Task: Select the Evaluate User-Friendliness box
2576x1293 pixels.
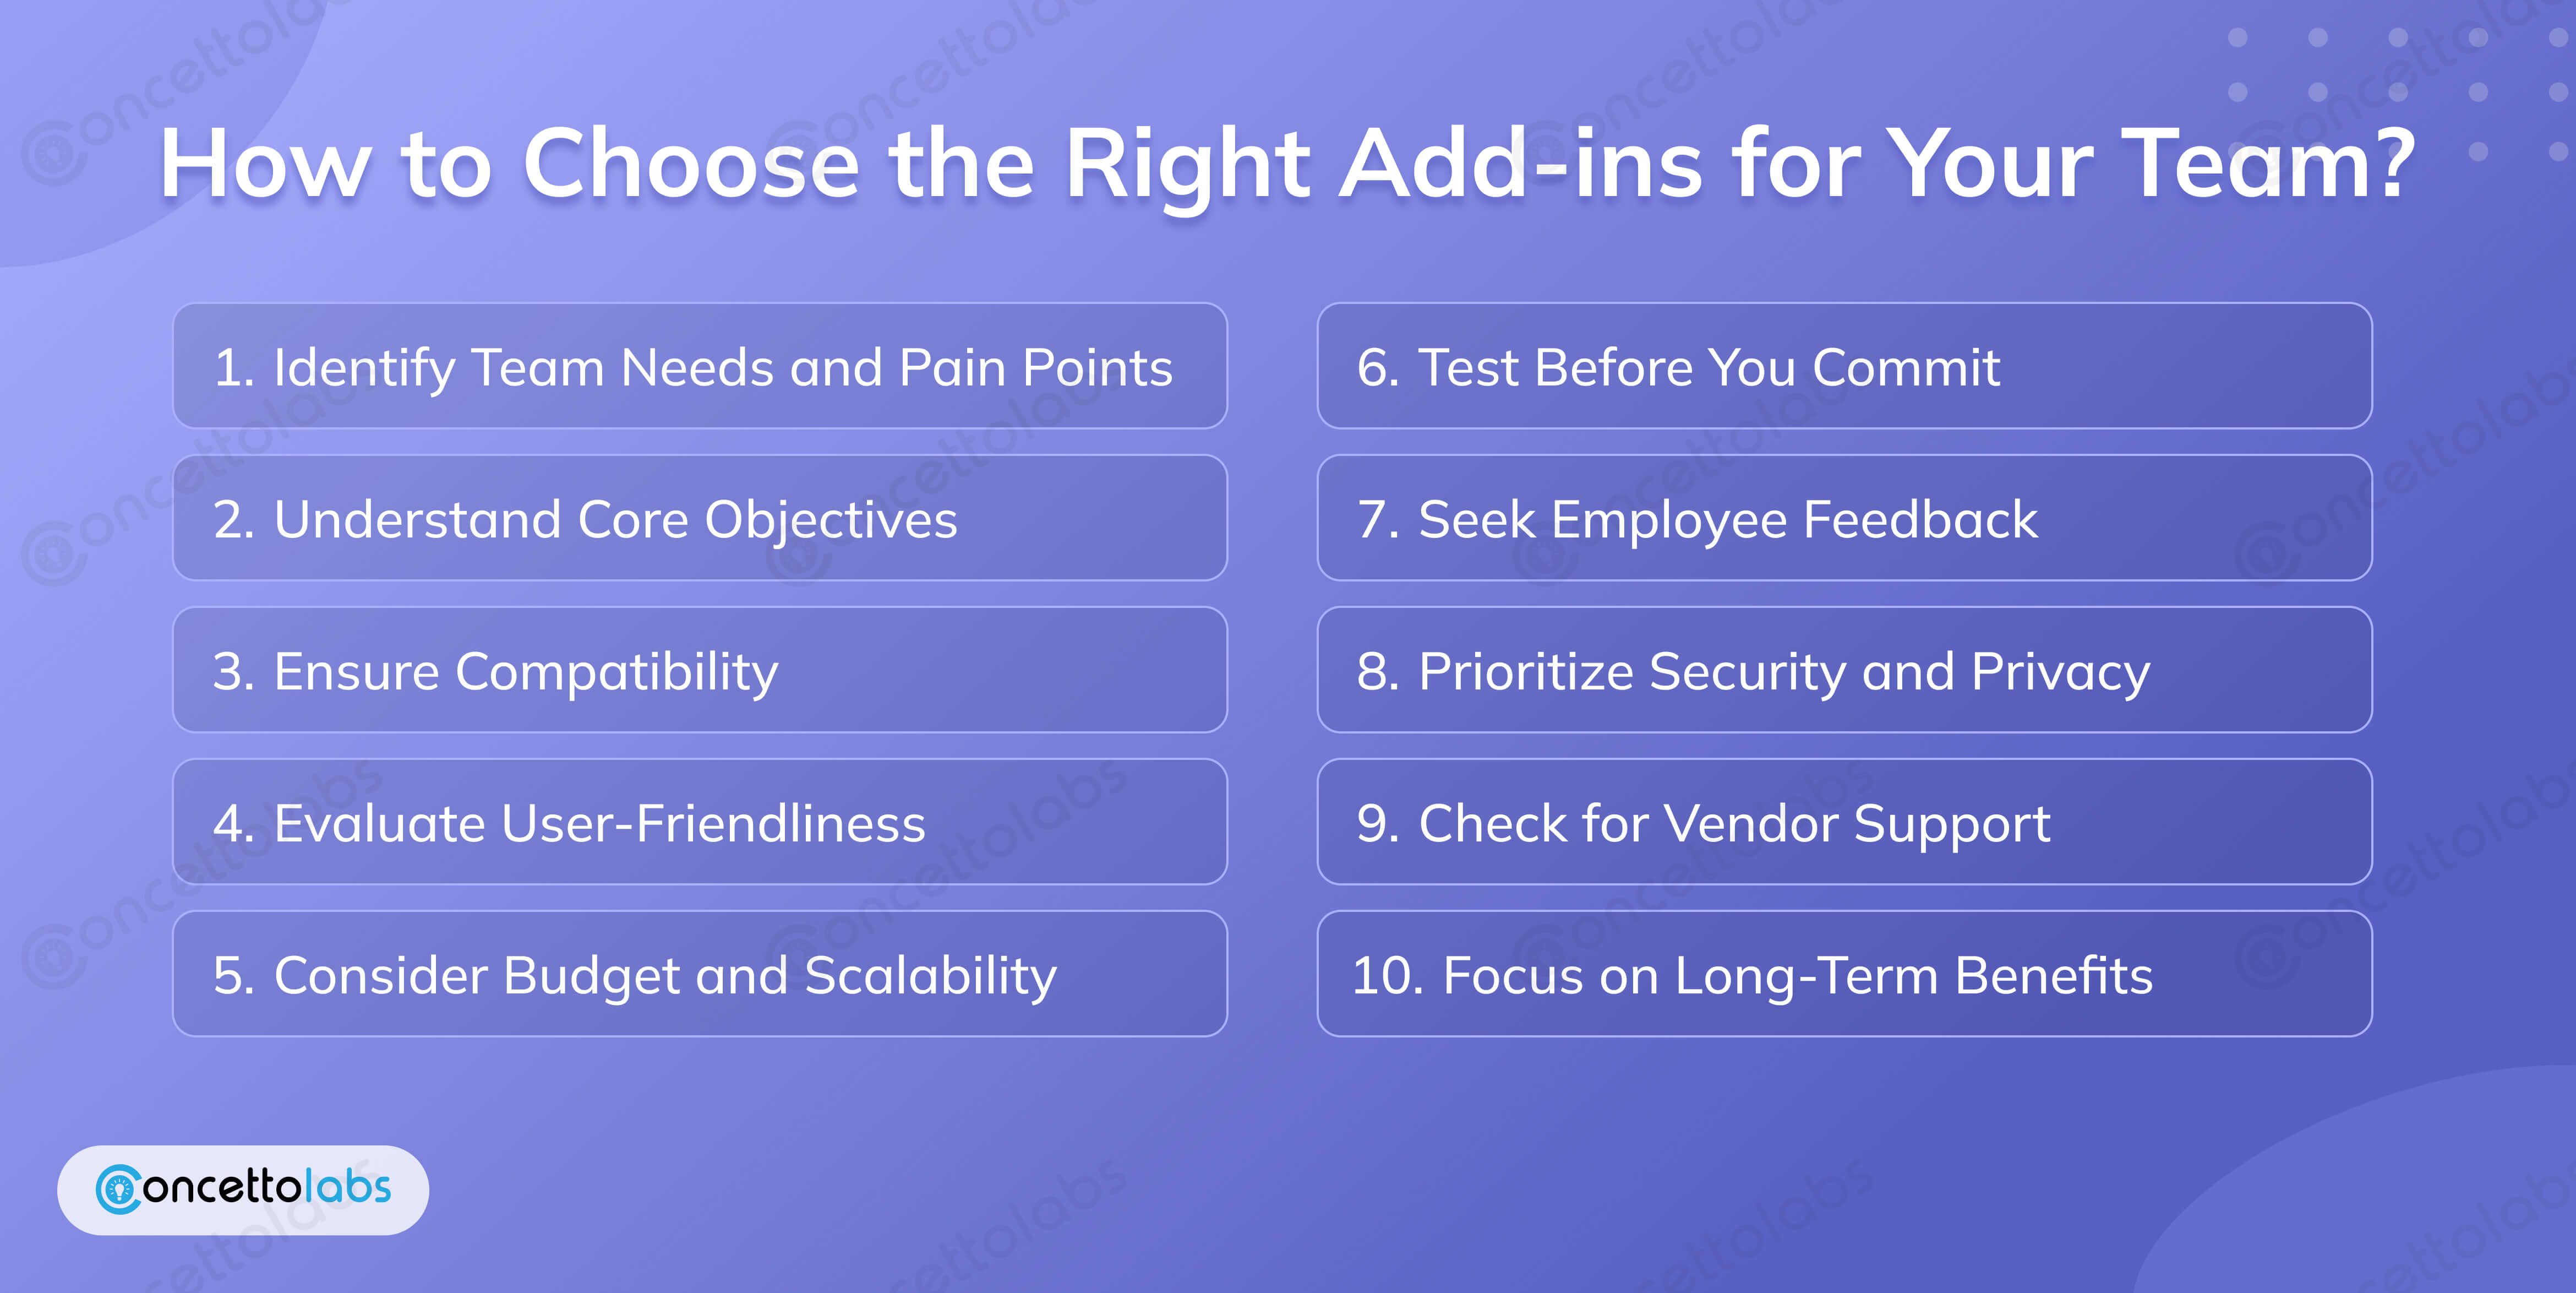Action: coord(699,823)
